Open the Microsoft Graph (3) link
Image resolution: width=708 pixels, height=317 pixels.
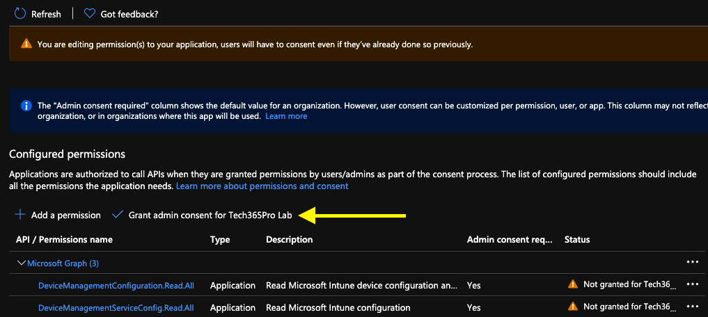(63, 263)
